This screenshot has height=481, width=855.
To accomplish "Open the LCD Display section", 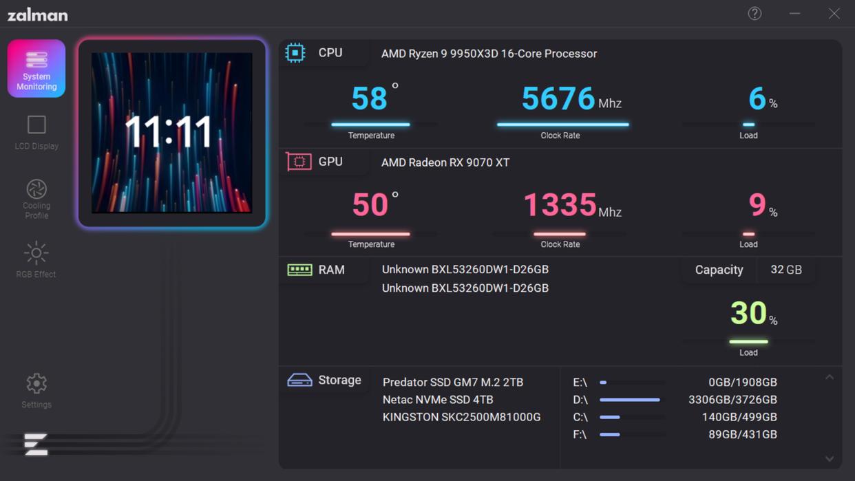I will click(36, 132).
